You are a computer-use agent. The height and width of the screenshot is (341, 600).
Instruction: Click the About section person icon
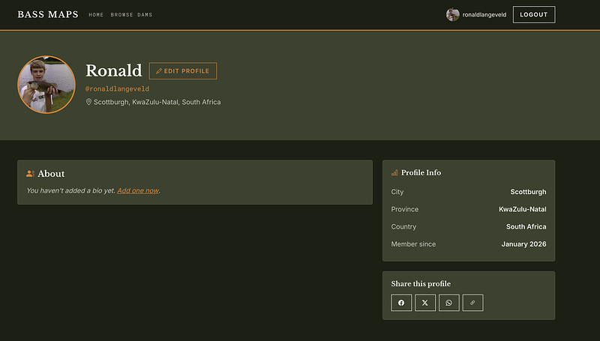pyautogui.click(x=30, y=174)
